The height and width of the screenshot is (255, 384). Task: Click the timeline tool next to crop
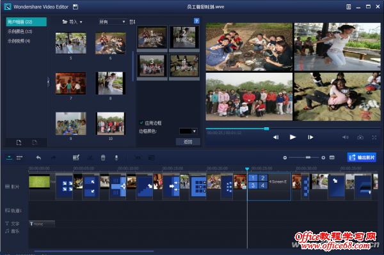[152, 158]
